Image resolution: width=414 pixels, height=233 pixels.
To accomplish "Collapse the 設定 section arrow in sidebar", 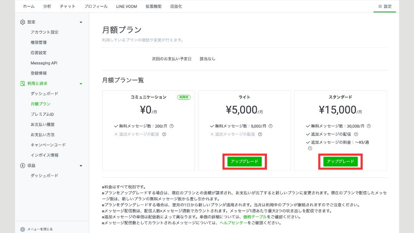I will [x=81, y=22].
